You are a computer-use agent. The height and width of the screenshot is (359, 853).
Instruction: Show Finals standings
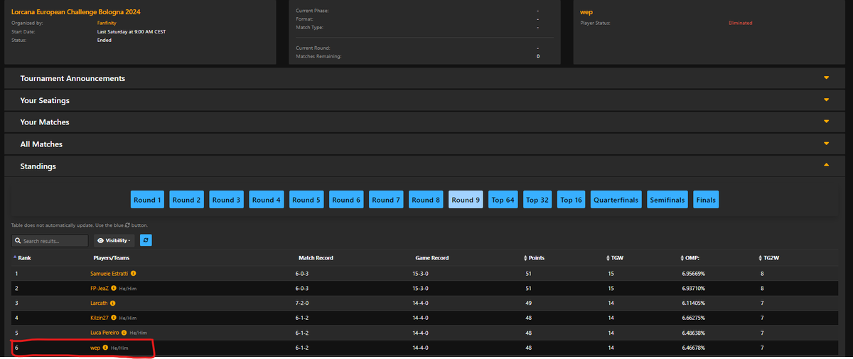tap(706, 200)
